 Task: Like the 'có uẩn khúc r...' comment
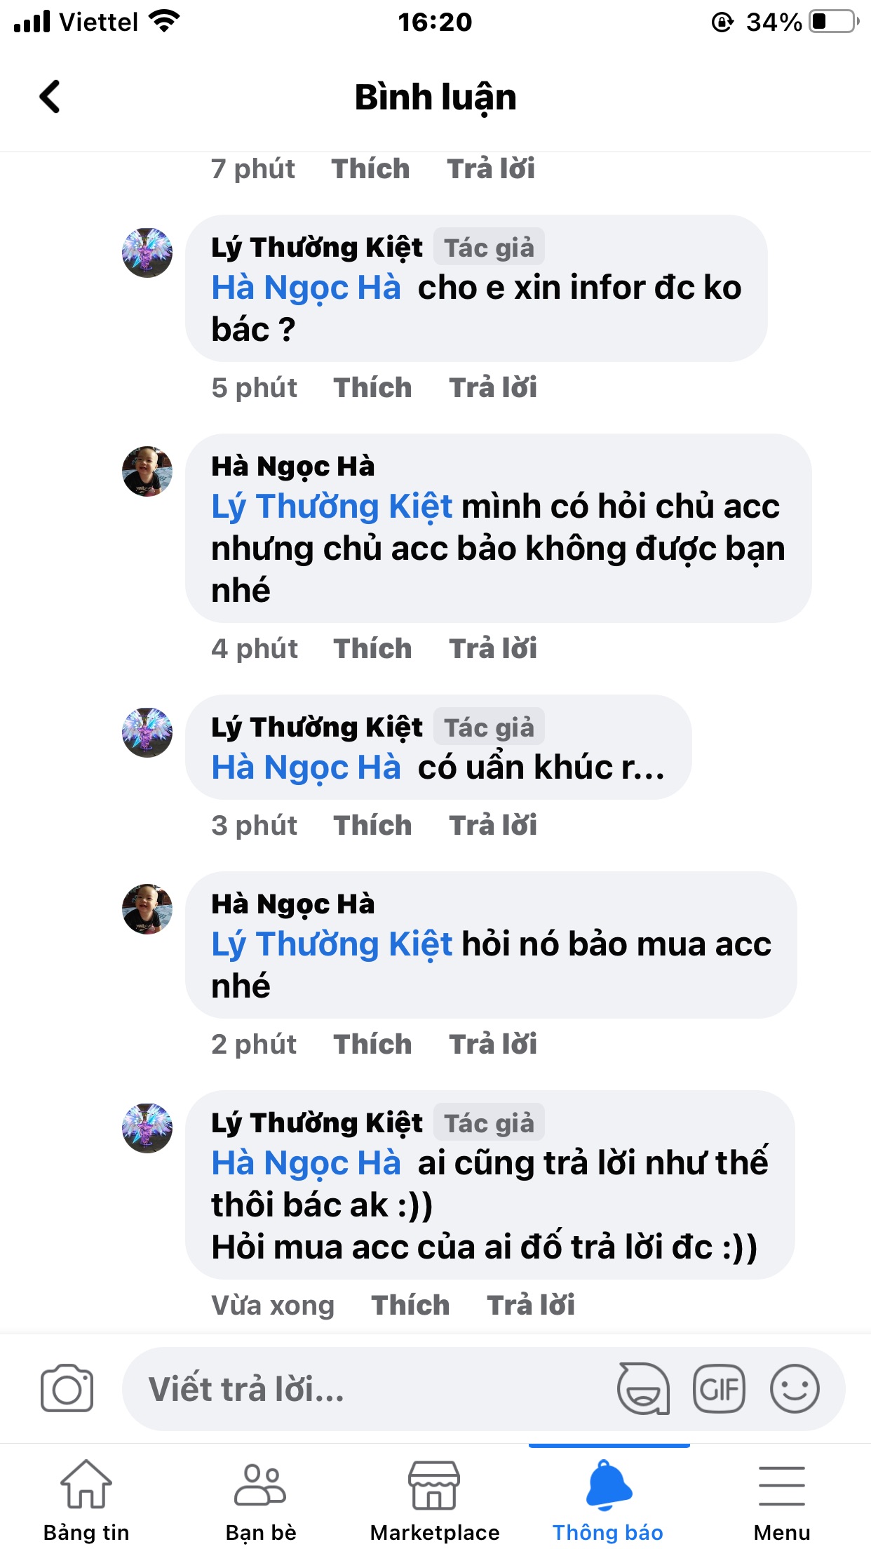(x=372, y=826)
